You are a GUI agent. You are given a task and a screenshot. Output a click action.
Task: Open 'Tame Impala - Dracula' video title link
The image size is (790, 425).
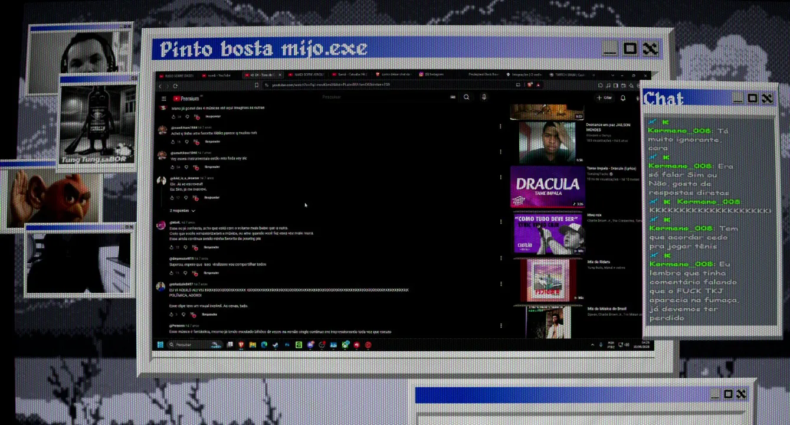(x=612, y=168)
